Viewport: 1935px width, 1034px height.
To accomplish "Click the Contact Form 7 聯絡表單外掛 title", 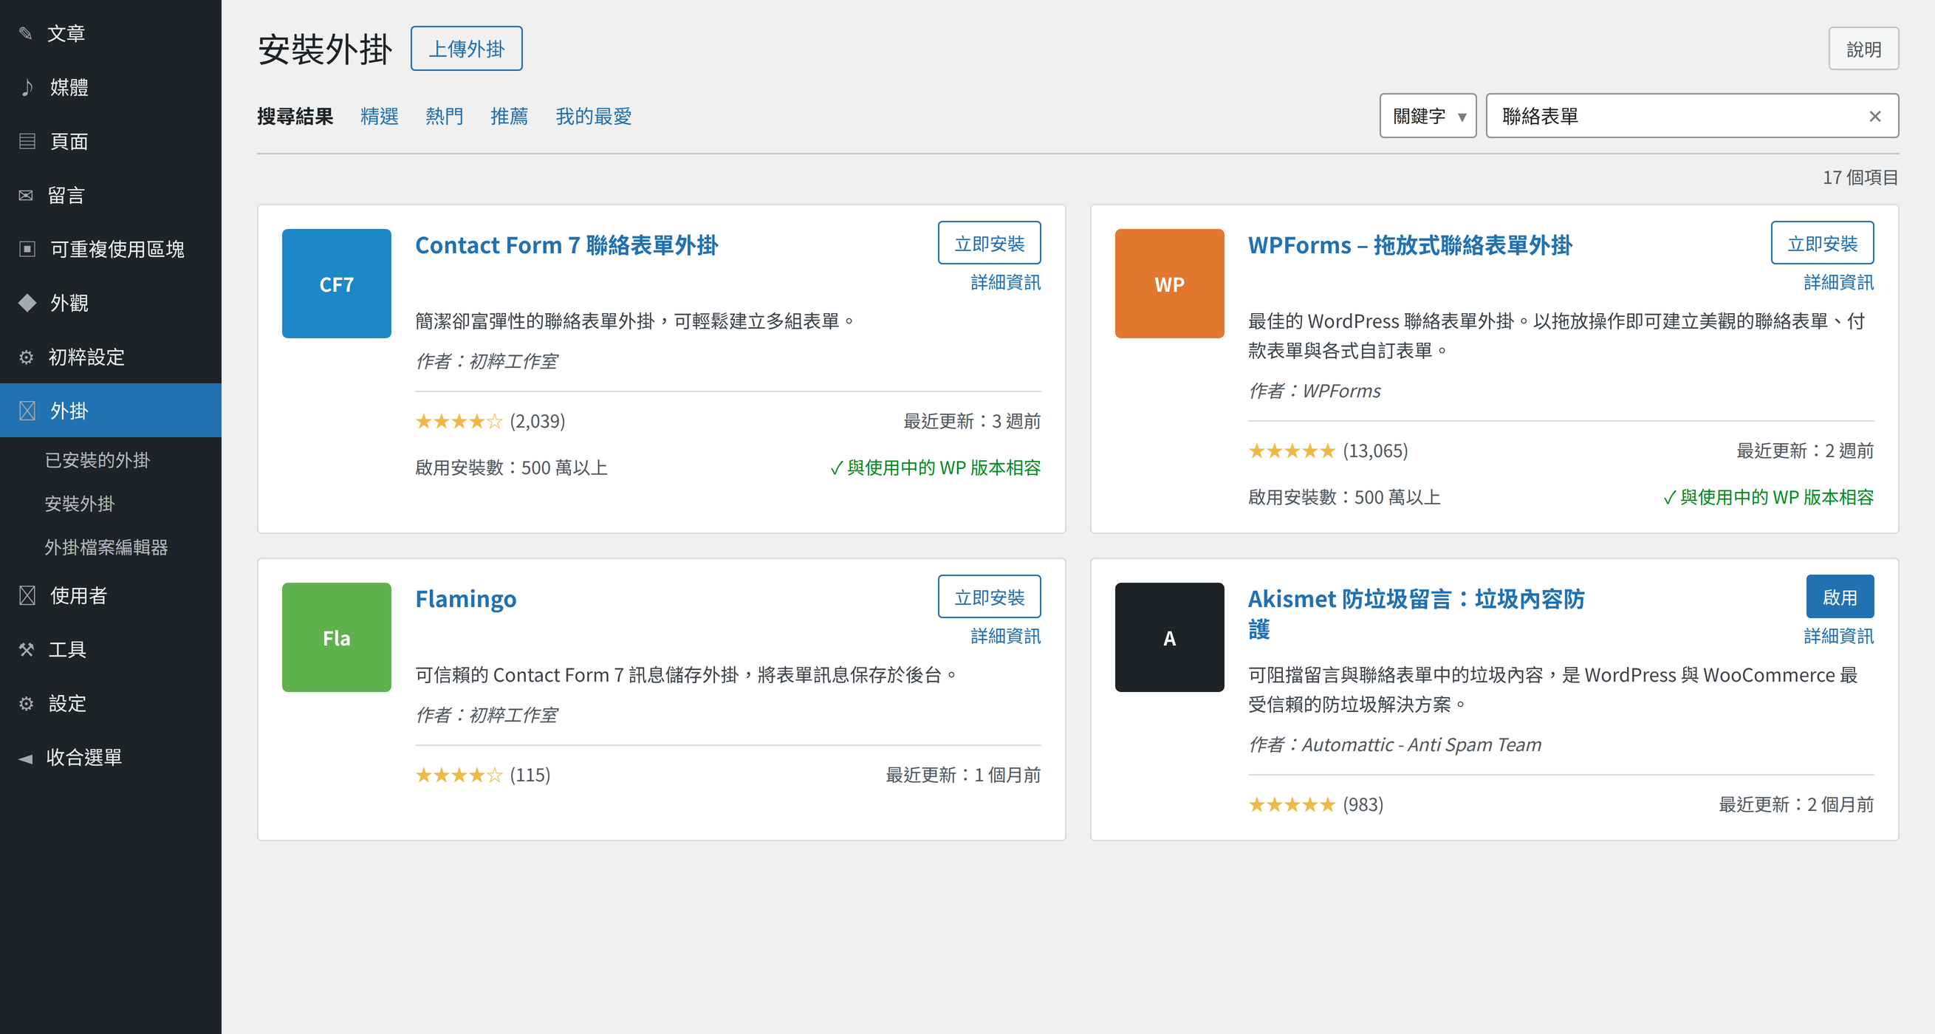I will pyautogui.click(x=566, y=245).
